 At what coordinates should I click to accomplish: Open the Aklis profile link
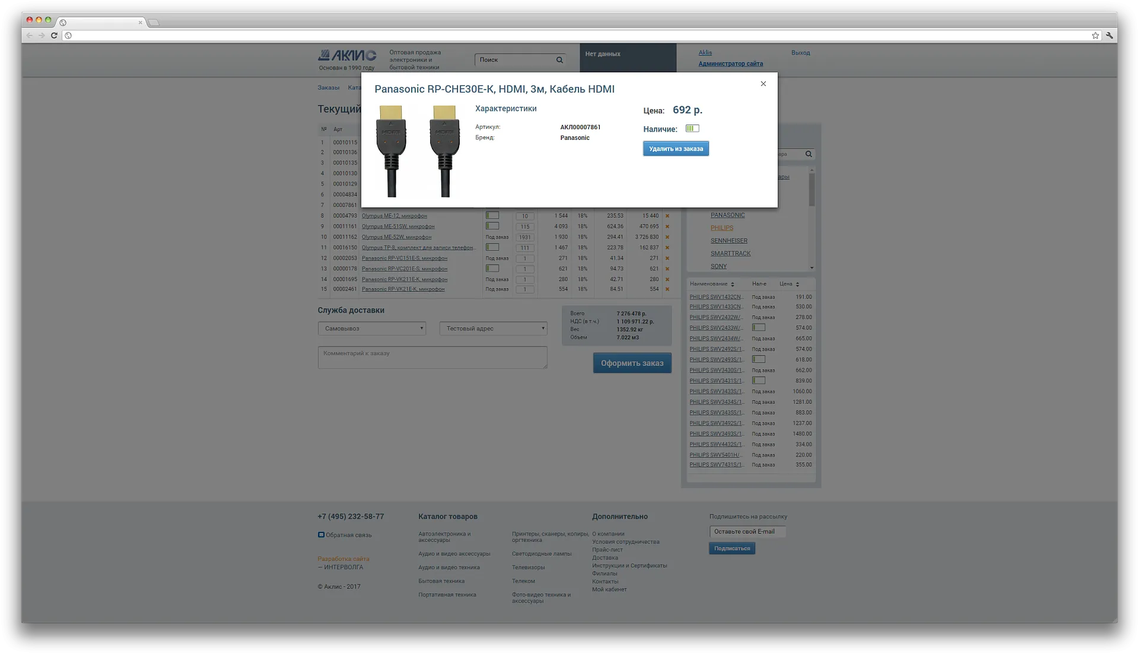point(705,53)
